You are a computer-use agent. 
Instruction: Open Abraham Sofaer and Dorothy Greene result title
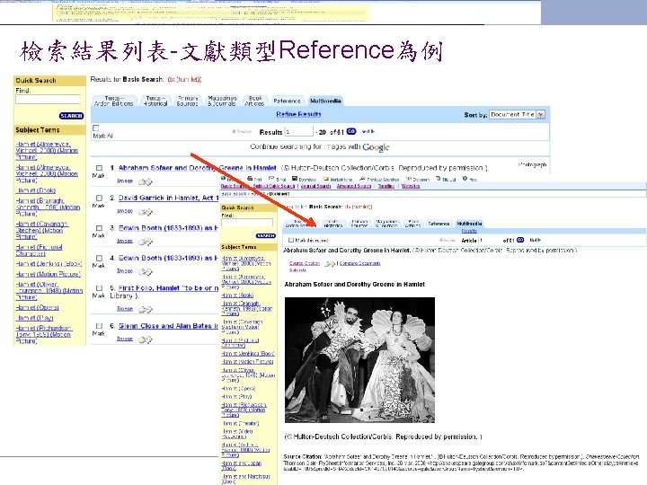coord(197,168)
